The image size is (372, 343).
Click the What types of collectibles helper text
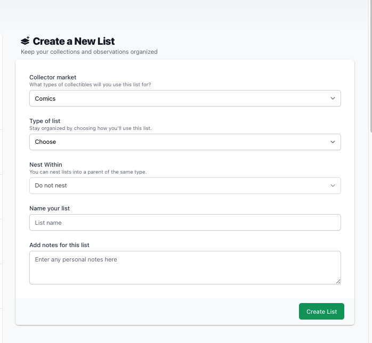click(90, 85)
